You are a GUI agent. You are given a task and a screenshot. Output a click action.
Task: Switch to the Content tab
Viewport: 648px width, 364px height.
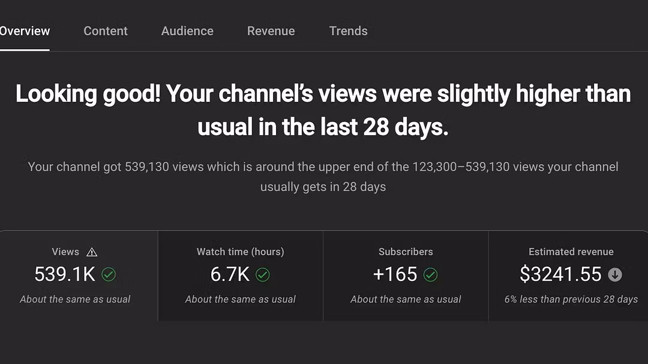click(x=106, y=31)
